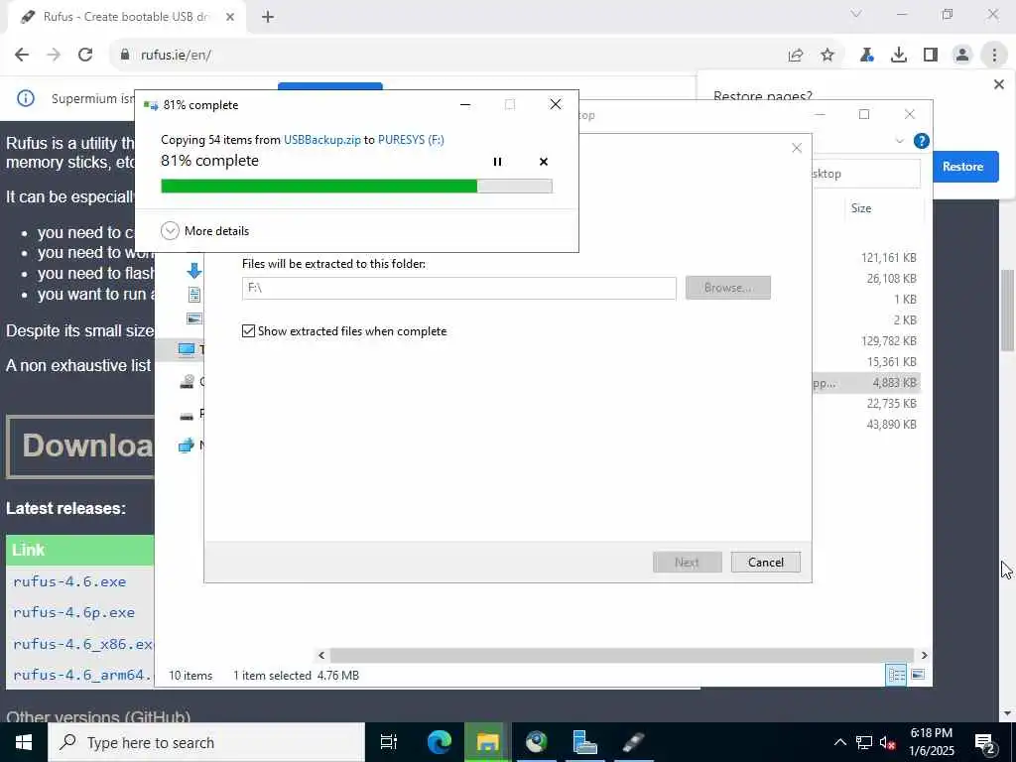Sort files by the Size column
Image resolution: width=1016 pixels, height=762 pixels.
click(x=860, y=208)
